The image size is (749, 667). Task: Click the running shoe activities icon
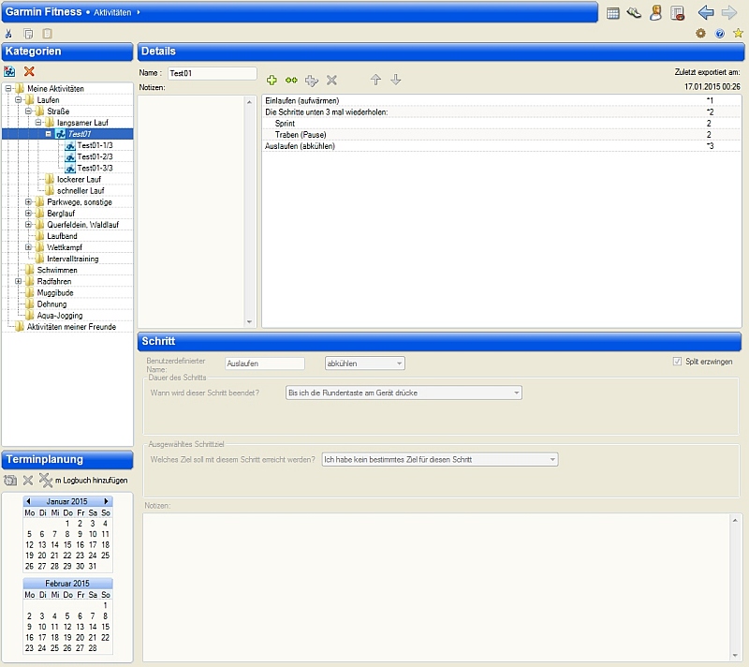(634, 13)
